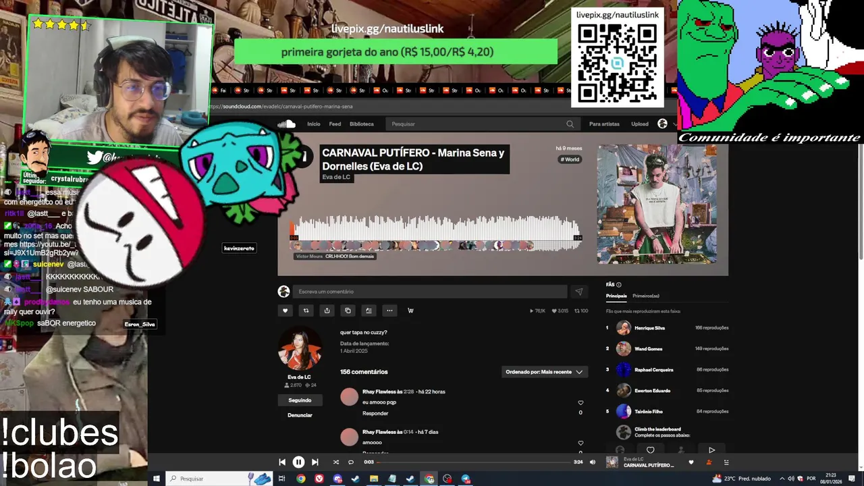Skip to next track in player bar
This screenshot has width=864, height=486.
(x=315, y=462)
